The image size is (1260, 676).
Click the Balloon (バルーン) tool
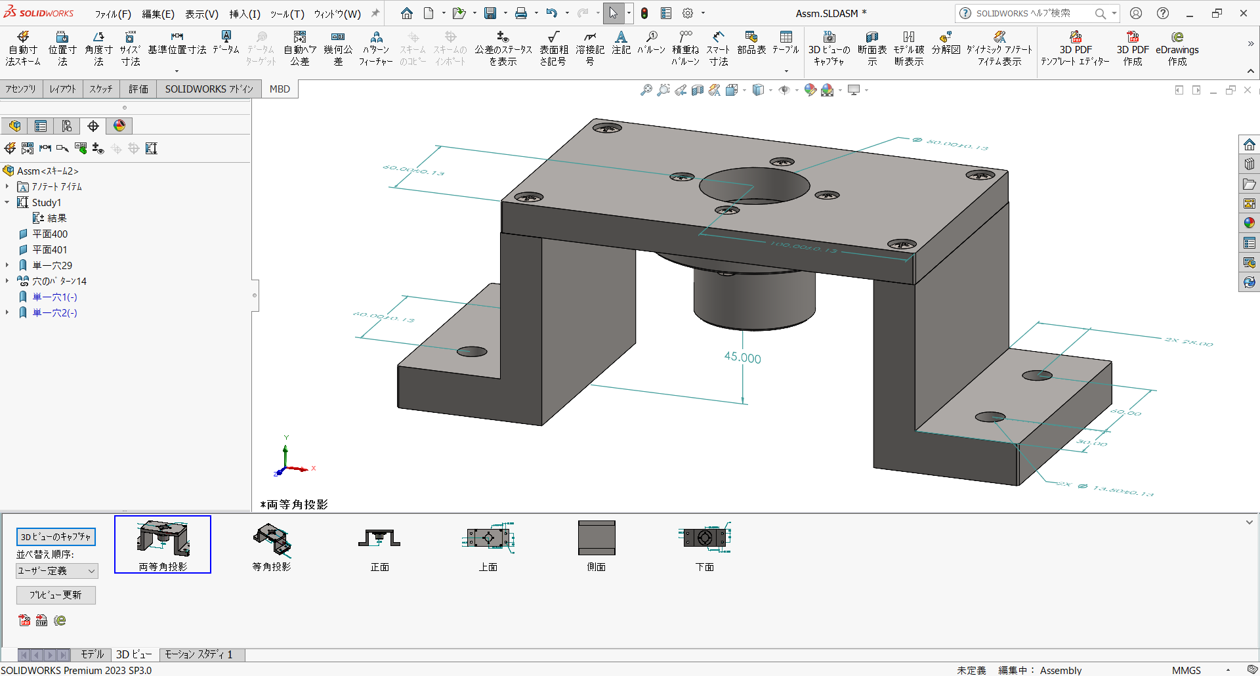point(651,43)
